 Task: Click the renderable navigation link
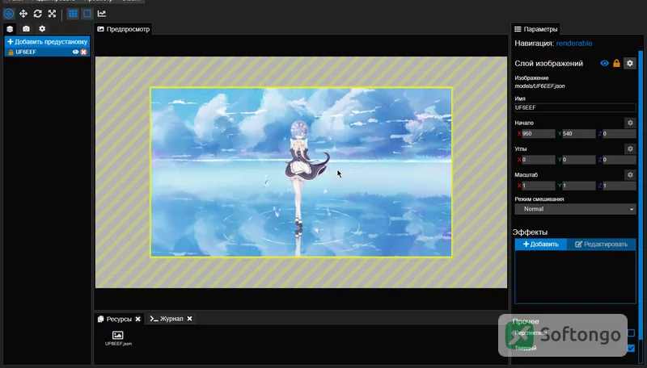point(574,44)
